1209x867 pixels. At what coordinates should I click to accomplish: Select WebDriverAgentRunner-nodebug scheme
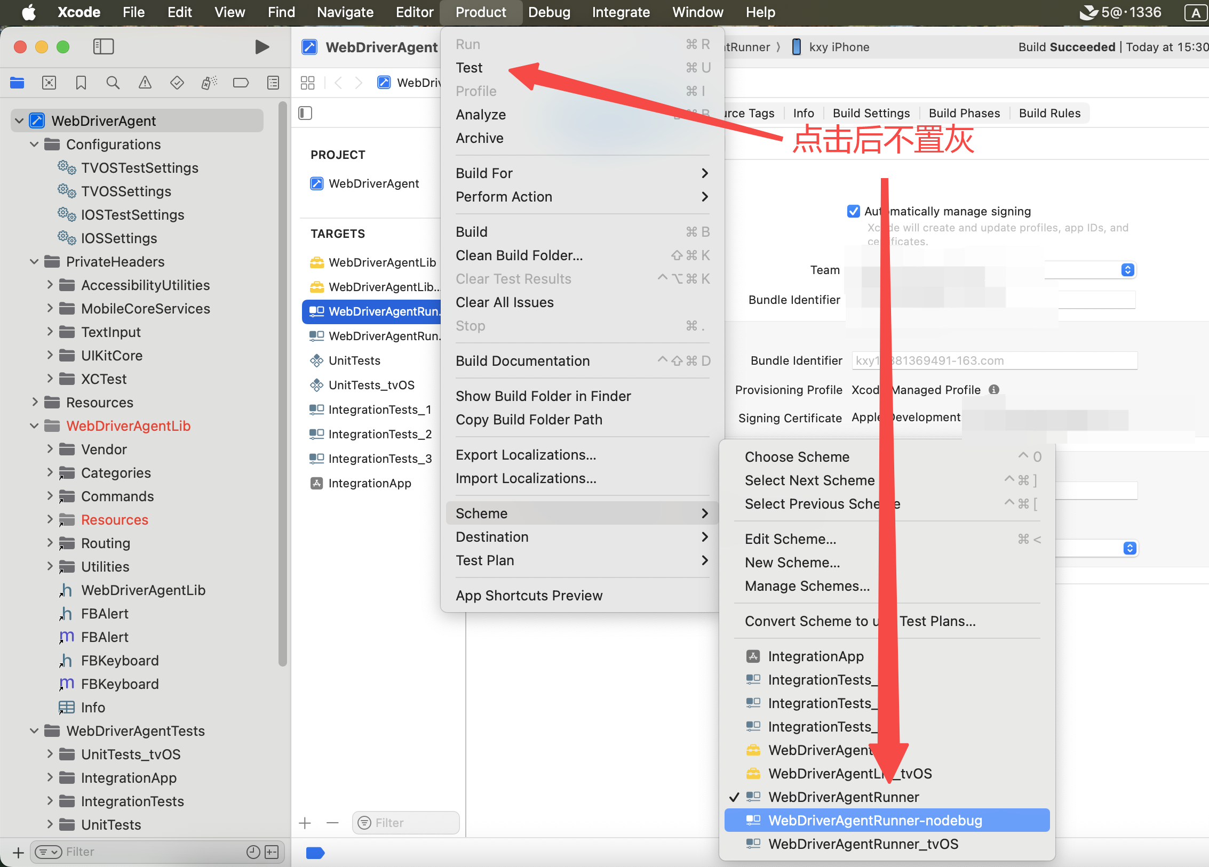[874, 821]
